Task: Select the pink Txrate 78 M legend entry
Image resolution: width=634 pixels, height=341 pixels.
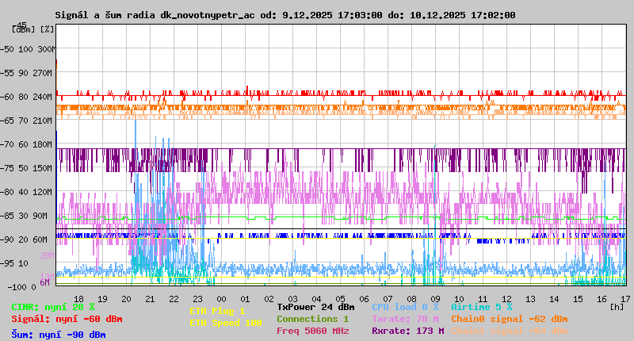Action: coord(405,319)
